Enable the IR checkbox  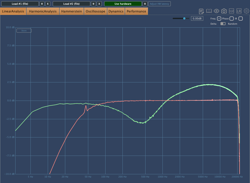240,18
